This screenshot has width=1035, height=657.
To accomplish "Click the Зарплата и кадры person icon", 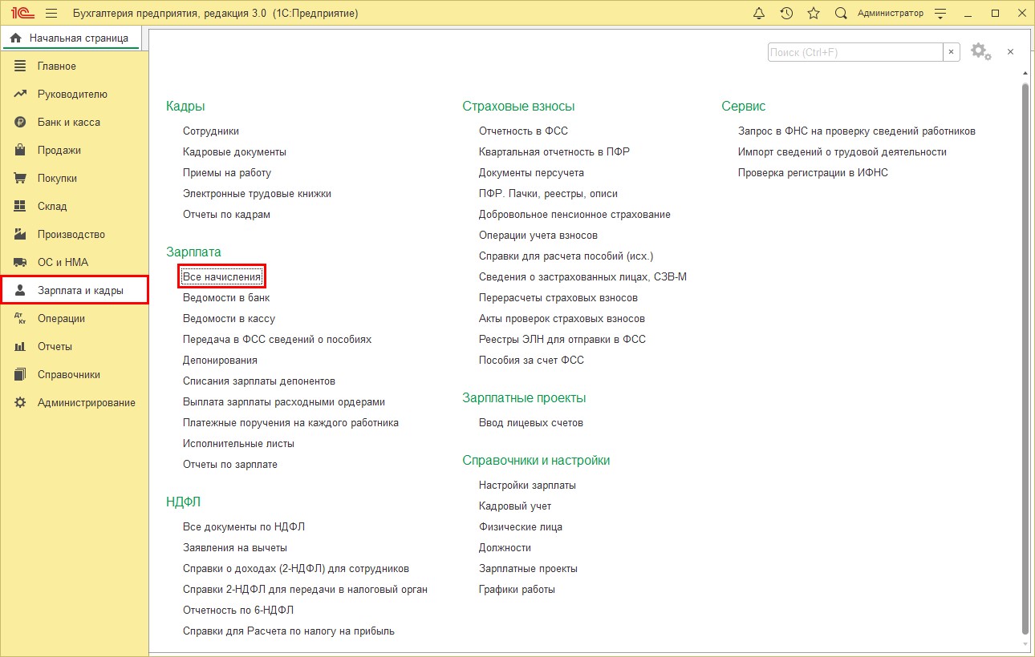I will point(21,290).
